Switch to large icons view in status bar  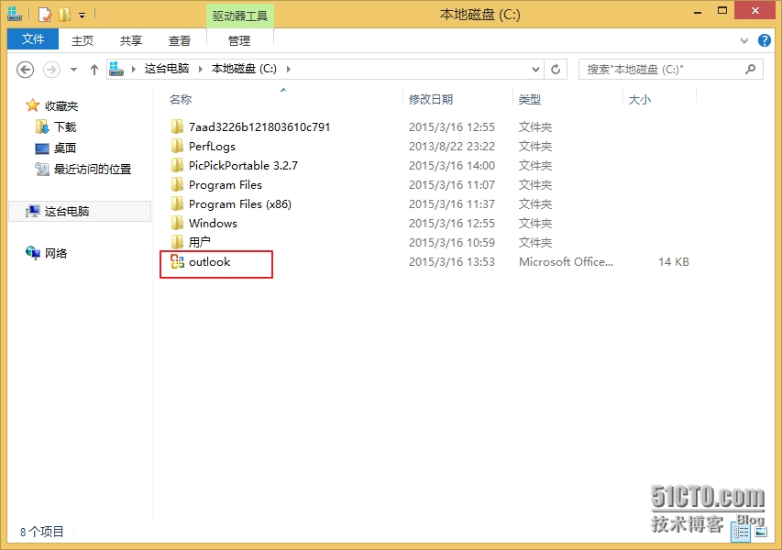click(x=761, y=533)
